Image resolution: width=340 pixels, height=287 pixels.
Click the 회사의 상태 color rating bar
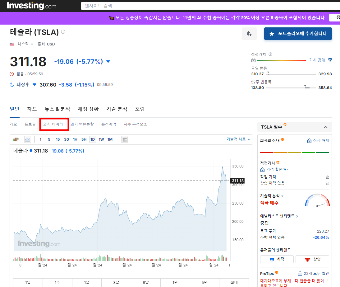point(294,152)
